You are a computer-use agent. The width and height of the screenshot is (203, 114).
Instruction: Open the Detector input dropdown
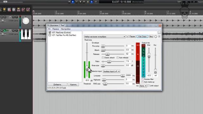[111, 71]
